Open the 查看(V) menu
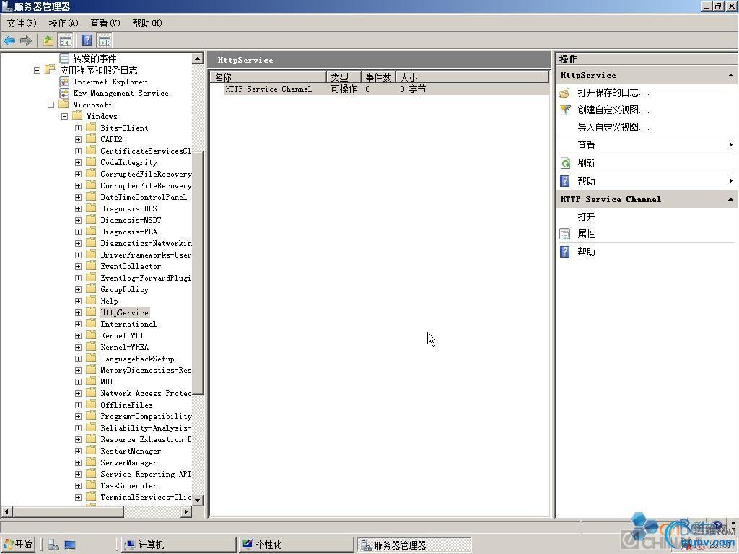The height and width of the screenshot is (554, 739). (x=105, y=23)
